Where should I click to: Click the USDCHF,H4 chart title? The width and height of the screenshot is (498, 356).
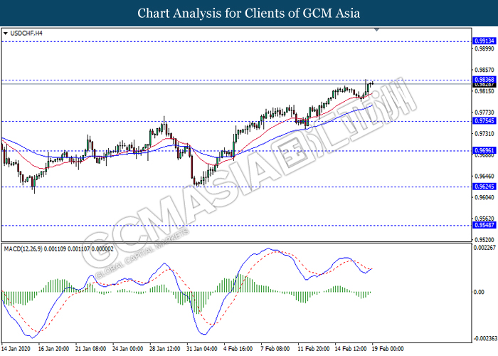click(x=26, y=33)
